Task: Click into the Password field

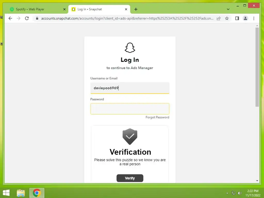Action: coord(130,109)
